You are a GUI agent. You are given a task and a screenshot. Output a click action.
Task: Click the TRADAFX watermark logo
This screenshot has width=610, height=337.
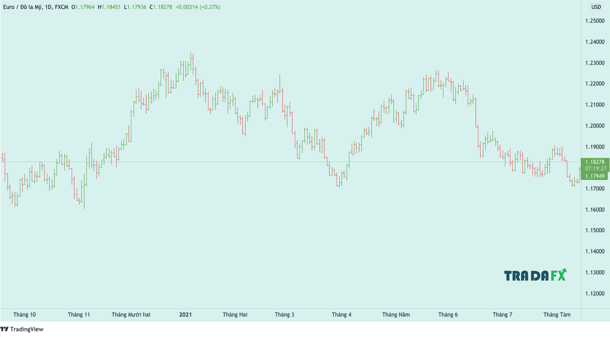click(535, 275)
